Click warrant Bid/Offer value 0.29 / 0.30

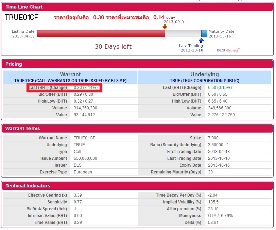[83, 94]
